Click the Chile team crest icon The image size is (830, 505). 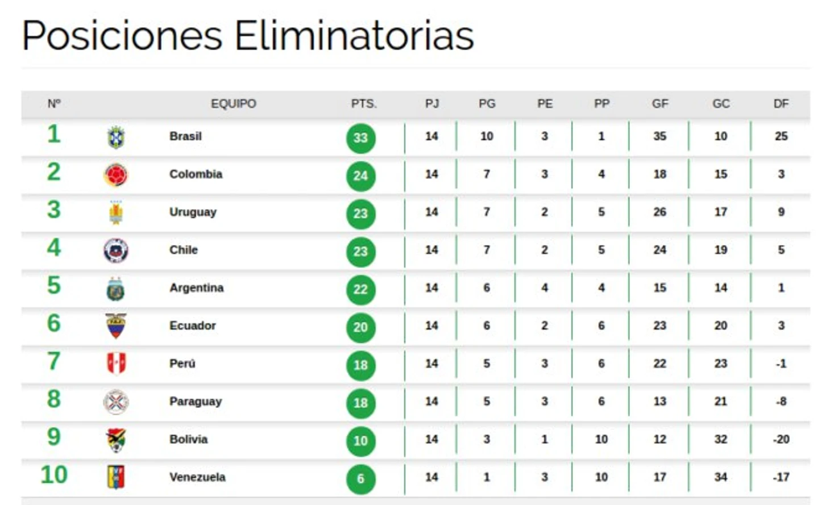click(116, 251)
